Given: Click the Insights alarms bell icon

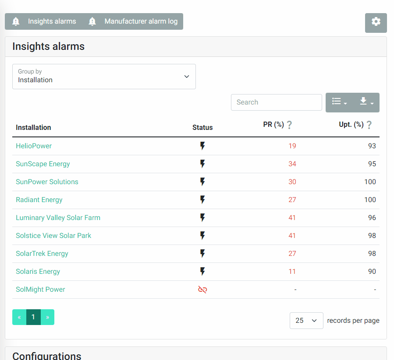Looking at the screenshot, I should (16, 21).
